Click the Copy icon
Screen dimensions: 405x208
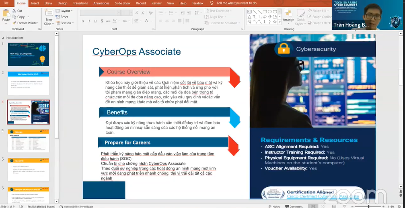(x=14, y=17)
